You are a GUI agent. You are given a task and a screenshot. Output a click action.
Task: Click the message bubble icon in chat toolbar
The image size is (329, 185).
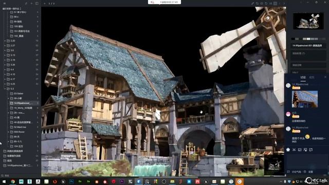tap(311, 150)
